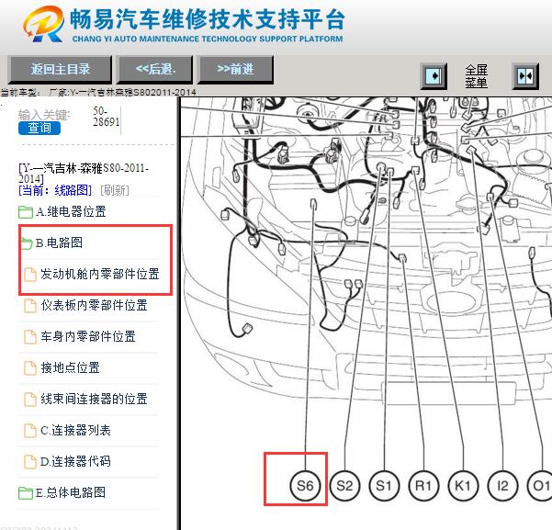Click the folder icon beside E.总体电路图
Screen dimensions: 552x530
click(26, 493)
